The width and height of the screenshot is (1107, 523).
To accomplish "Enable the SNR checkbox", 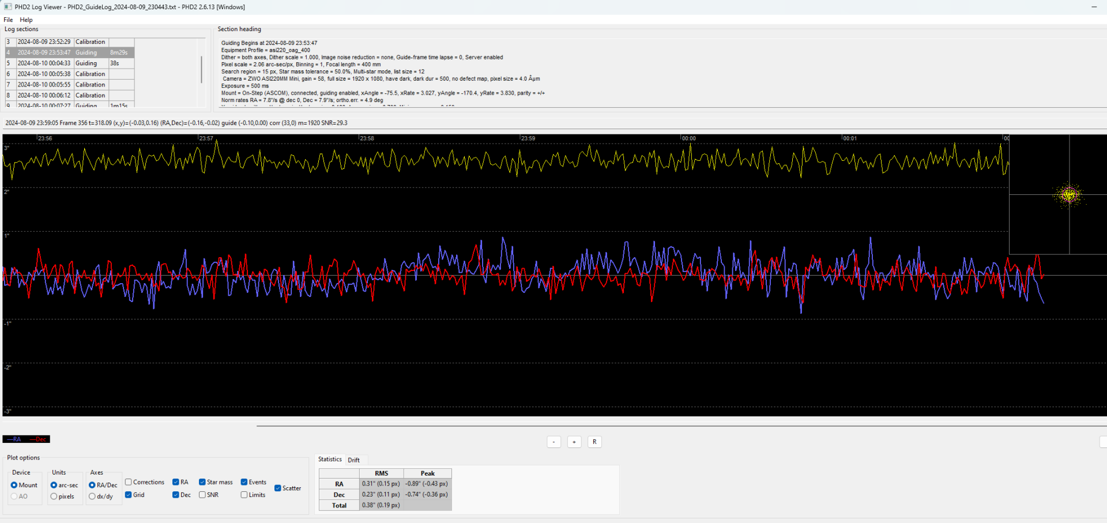I will pyautogui.click(x=202, y=495).
